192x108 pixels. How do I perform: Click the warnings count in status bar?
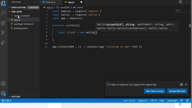coord(9,100)
